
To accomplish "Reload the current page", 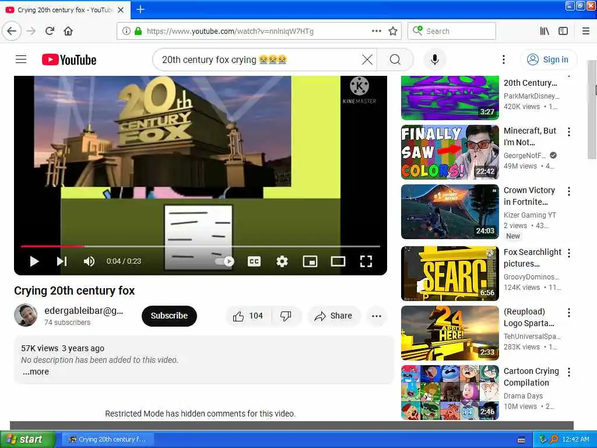I will (50, 31).
